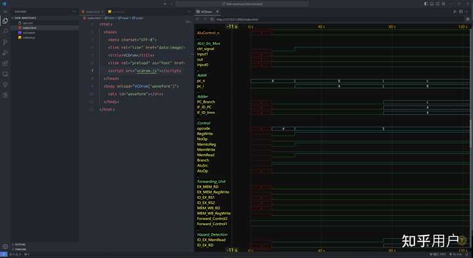Screen dimensions: 473x258
Task: Select the ctrl_signal waveform label
Action: pyautogui.click(x=206, y=49)
